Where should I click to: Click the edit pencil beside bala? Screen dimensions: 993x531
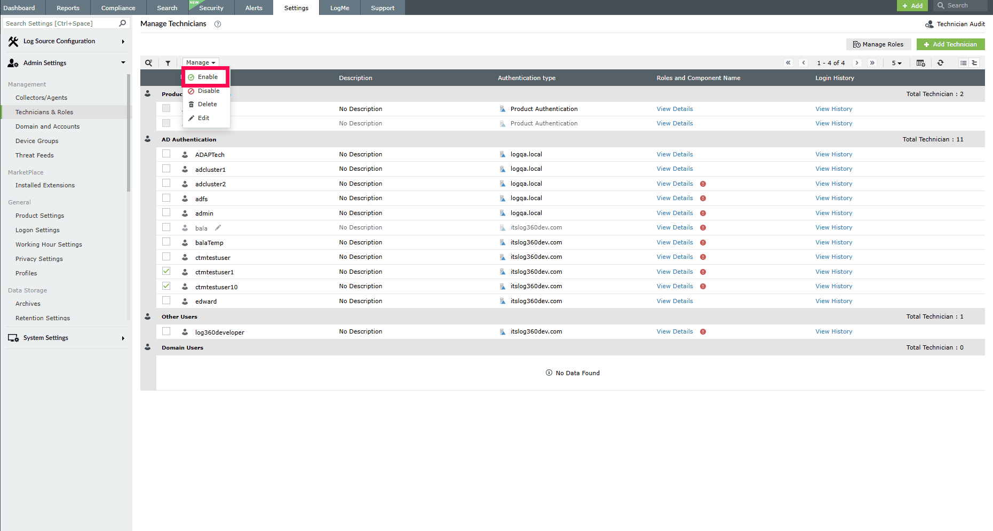point(218,228)
